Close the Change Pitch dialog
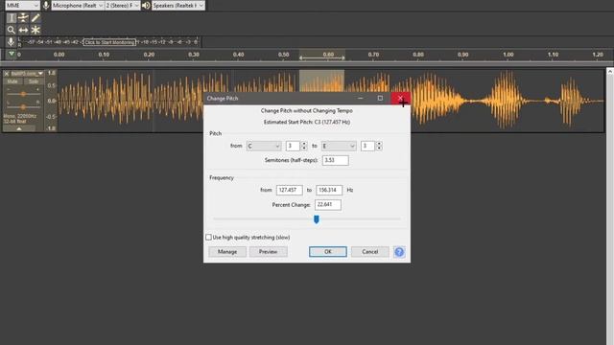614x345 pixels. tap(400, 98)
